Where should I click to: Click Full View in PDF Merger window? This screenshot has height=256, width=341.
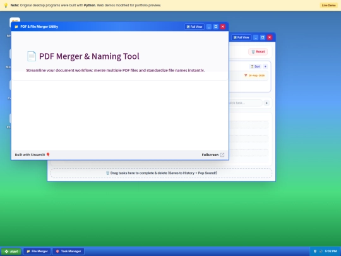[x=194, y=27]
